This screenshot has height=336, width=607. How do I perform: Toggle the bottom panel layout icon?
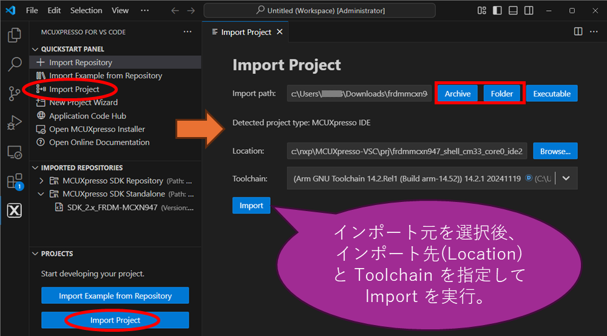(x=514, y=10)
